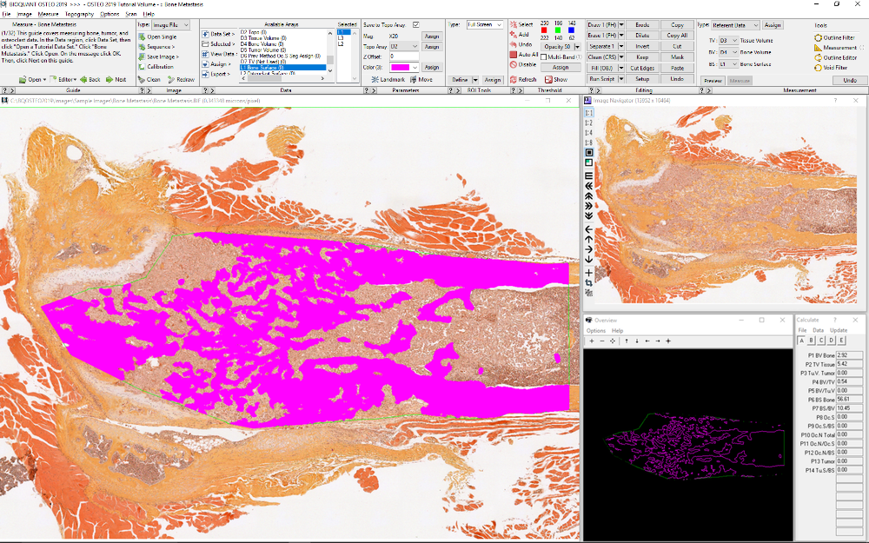Viewport: 869px width, 543px height.
Task: Click the Preview measurement button
Action: point(713,80)
